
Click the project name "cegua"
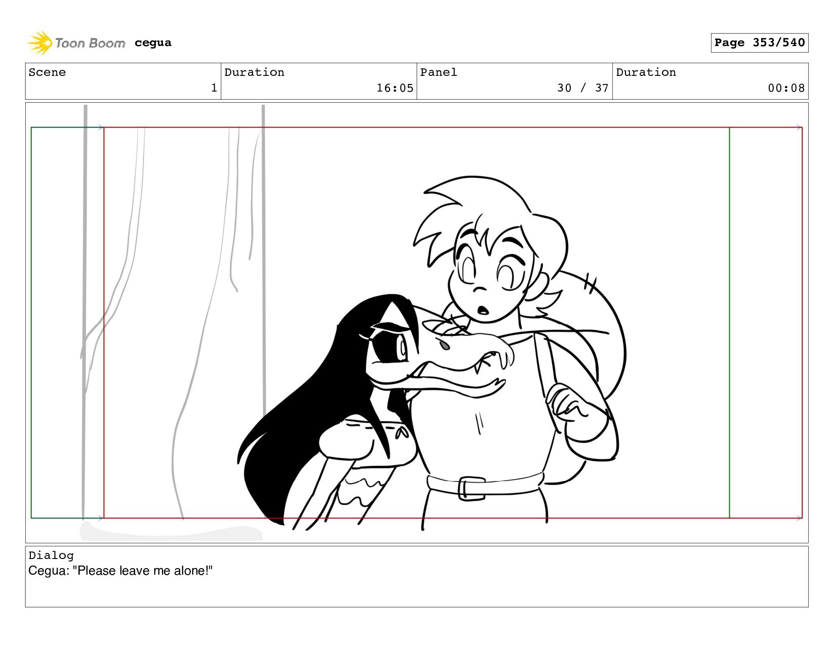153,43
